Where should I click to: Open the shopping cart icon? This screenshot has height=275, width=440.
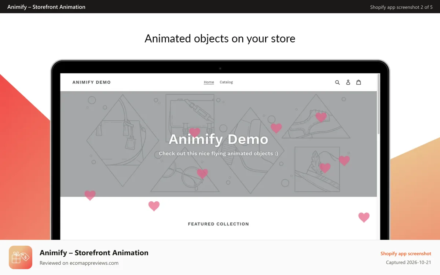[x=359, y=82]
